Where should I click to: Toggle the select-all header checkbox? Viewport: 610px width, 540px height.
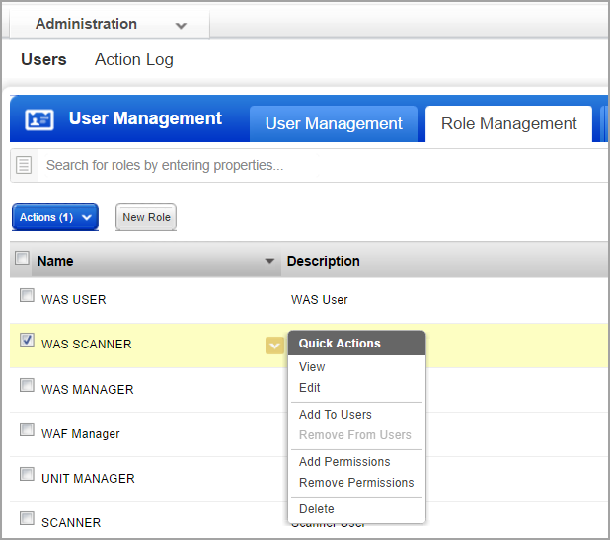pyautogui.click(x=22, y=259)
